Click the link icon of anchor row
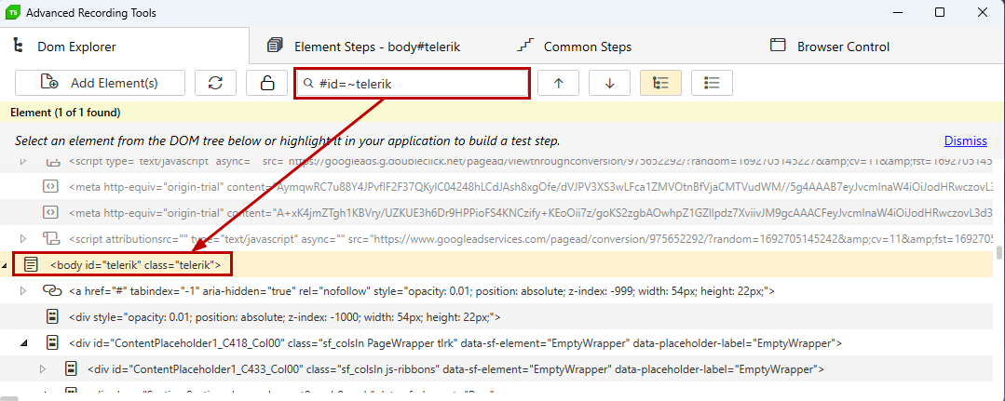This screenshot has width=1005, height=401. coord(51,291)
